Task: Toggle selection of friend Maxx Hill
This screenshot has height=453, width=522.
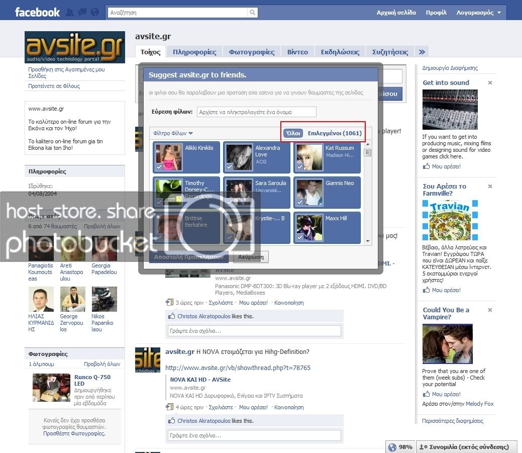Action: pyautogui.click(x=327, y=228)
